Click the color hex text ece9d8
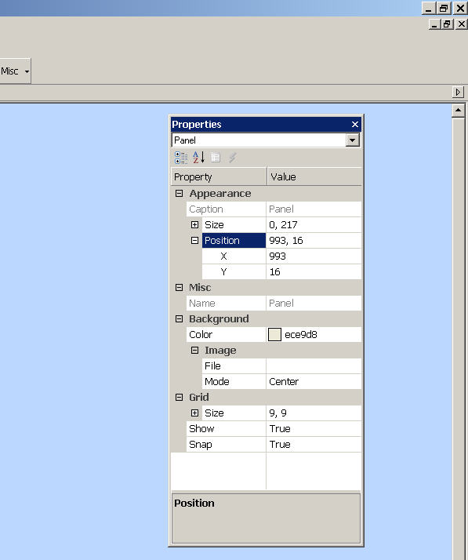The height and width of the screenshot is (560, 468). [301, 335]
